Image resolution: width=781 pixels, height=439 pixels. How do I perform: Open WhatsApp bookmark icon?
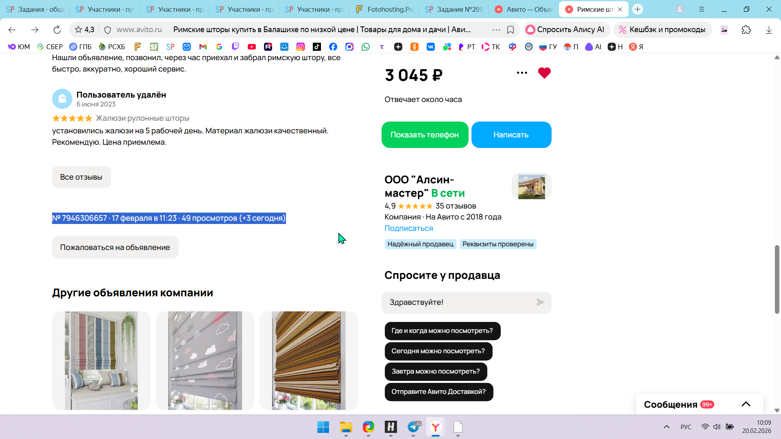click(x=366, y=47)
